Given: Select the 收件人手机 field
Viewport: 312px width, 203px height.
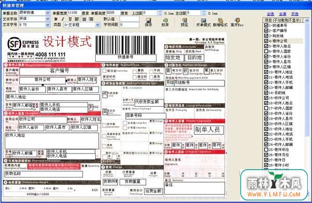Looking at the screenshot, I should [71, 151].
